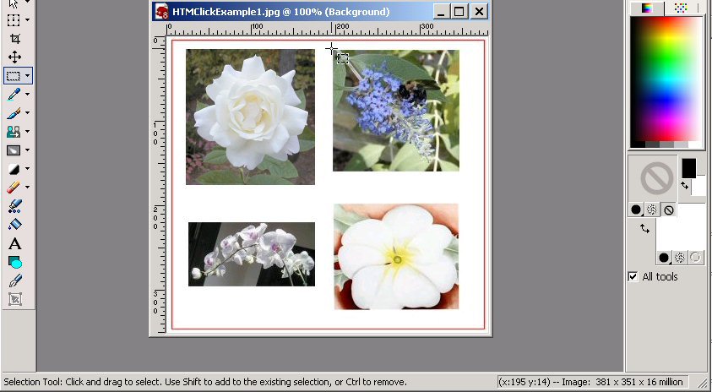The width and height of the screenshot is (712, 392).
Task: Toggle the All tools checkbox
Action: (x=633, y=277)
